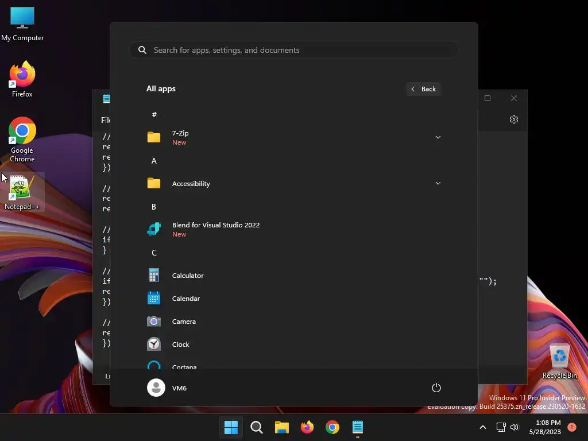Open the network icon in system tray
The image size is (588, 441).
point(501,427)
